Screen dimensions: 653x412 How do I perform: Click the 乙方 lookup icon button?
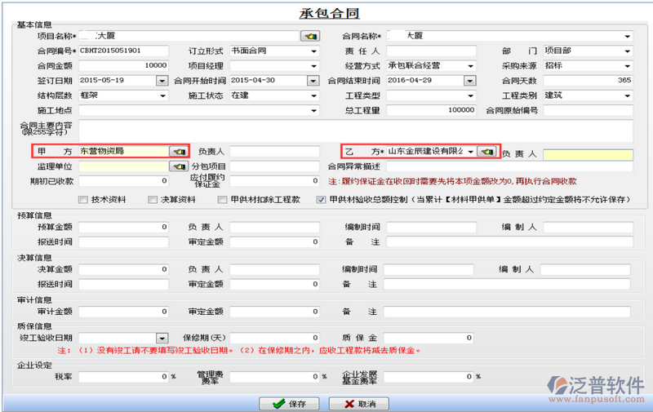coord(487,152)
